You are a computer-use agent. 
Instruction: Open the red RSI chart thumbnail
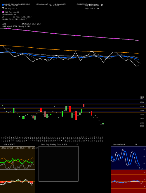coord(128,181)
